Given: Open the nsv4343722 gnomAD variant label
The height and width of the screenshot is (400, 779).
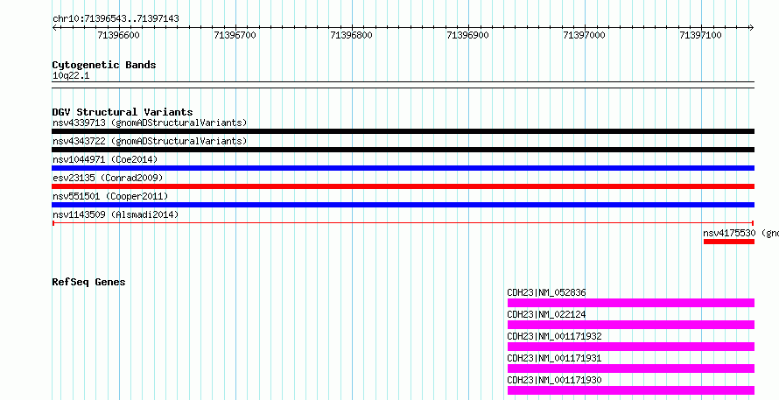Looking at the screenshot, I should [x=150, y=141].
